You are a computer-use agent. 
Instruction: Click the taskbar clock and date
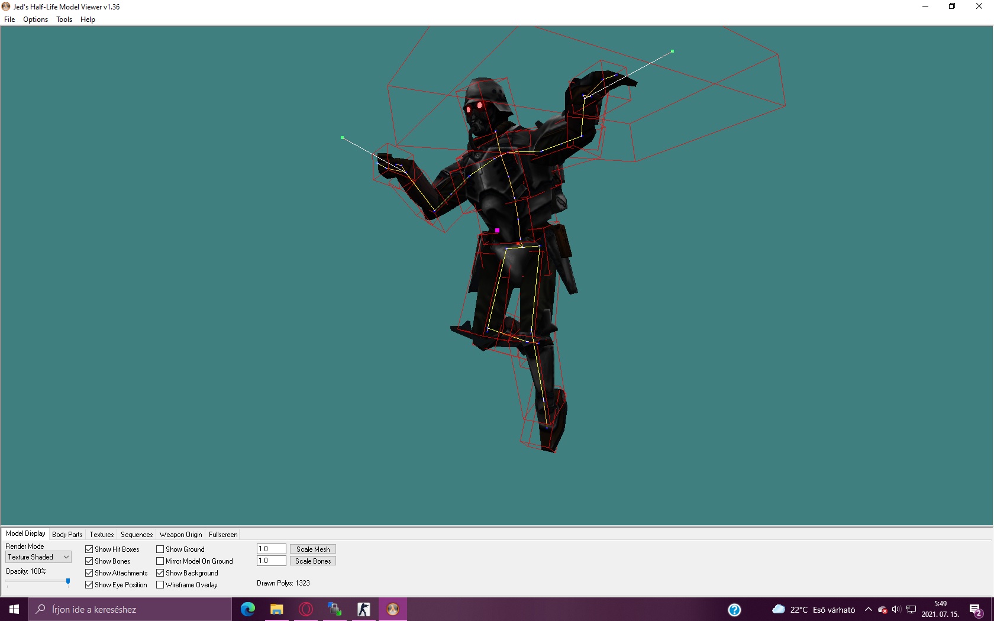940,609
